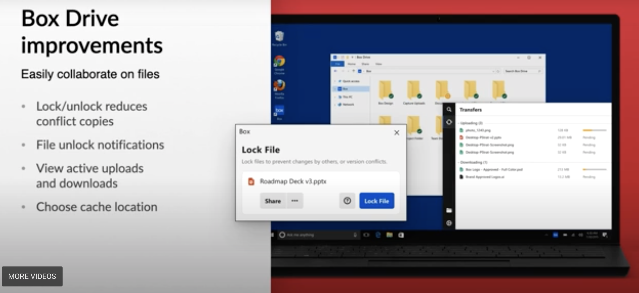Open File Explorer from the taskbar
This screenshot has width=639, height=293.
389,235
